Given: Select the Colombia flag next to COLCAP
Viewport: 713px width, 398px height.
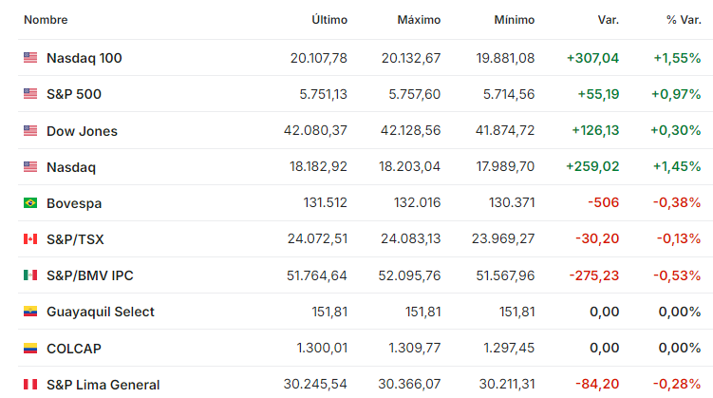Looking at the screenshot, I should [x=30, y=349].
